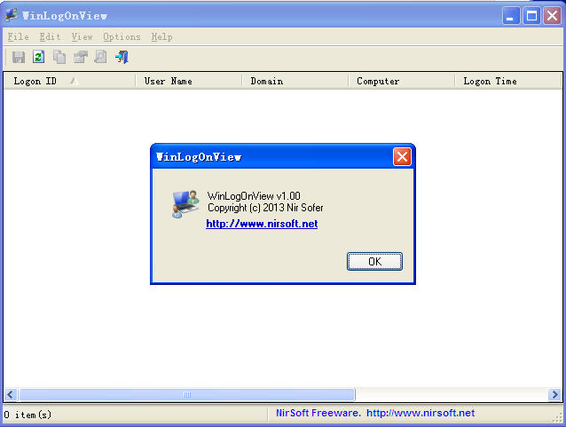The height and width of the screenshot is (427, 566).
Task: Click the green Refresh toolbar icon
Action: (39, 57)
